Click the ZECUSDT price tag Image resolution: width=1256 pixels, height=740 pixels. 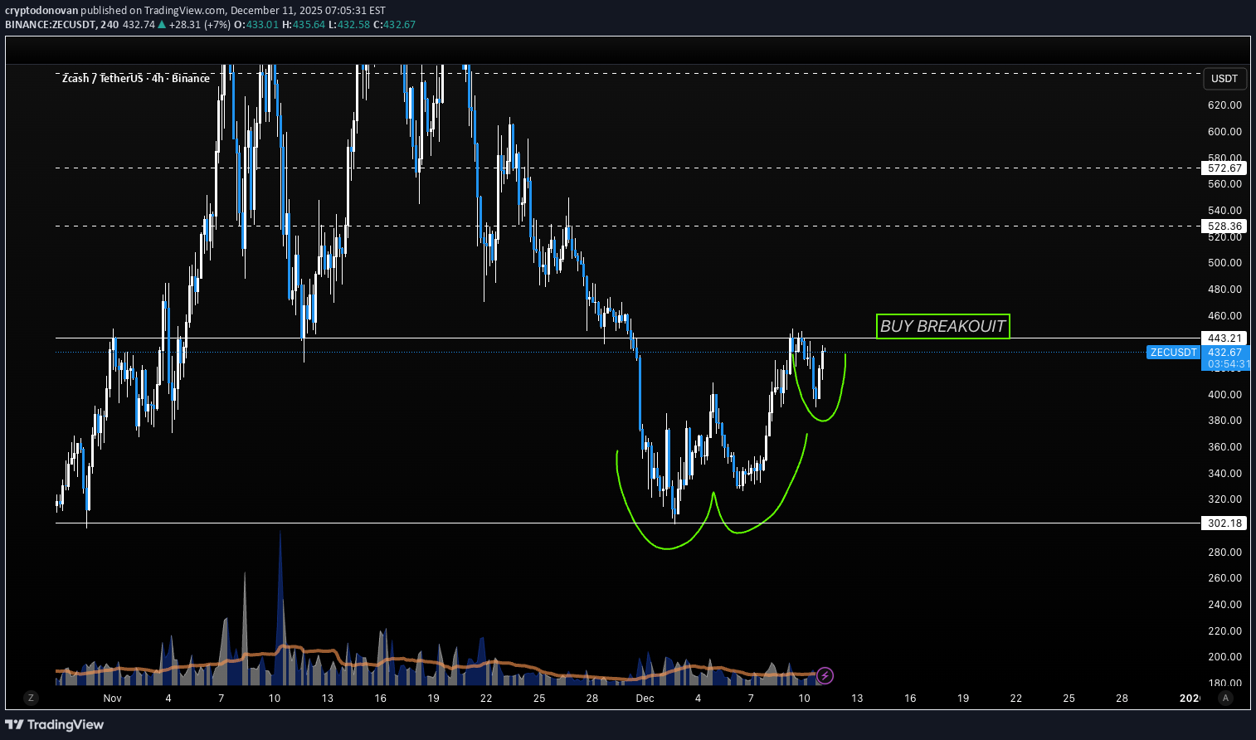(x=1173, y=353)
